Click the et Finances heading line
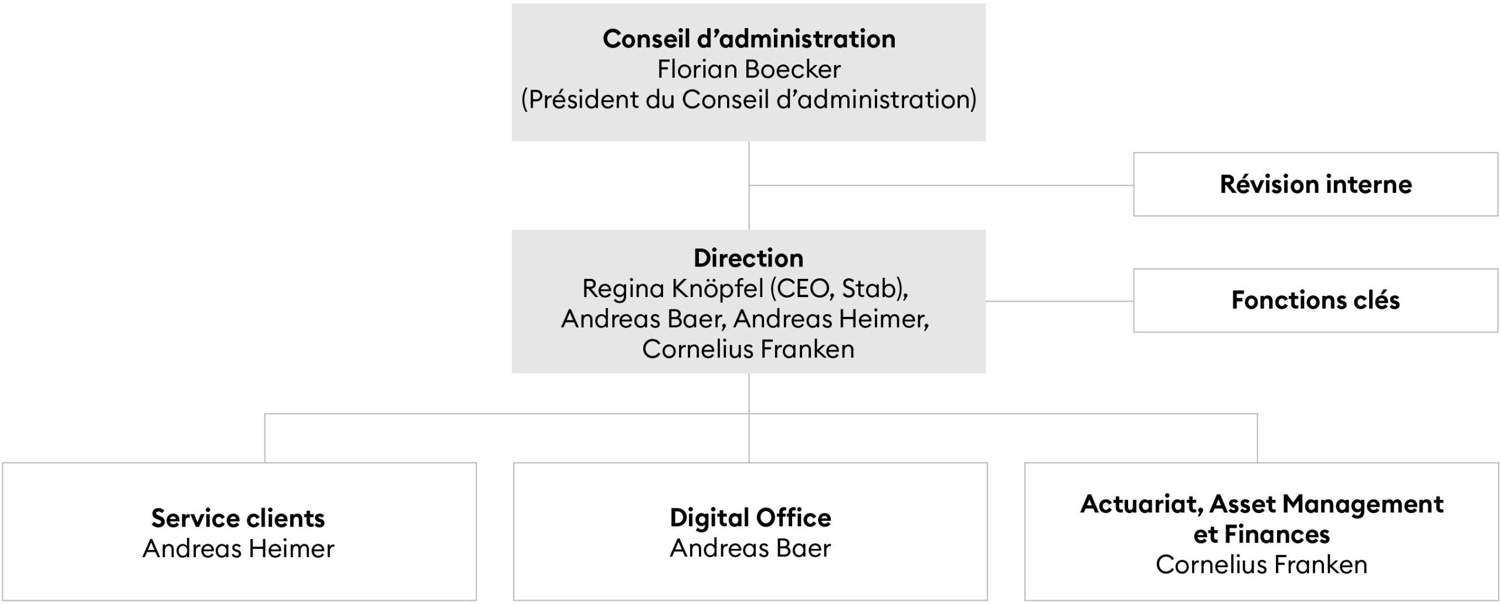Image resolution: width=1501 pixels, height=604 pixels. pyautogui.click(x=1262, y=535)
